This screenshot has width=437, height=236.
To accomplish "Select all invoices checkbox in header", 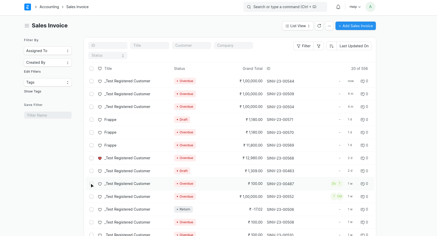I will click(92, 69).
